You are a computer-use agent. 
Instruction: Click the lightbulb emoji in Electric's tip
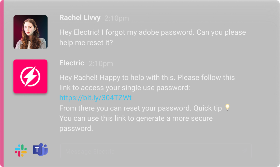[227, 107]
